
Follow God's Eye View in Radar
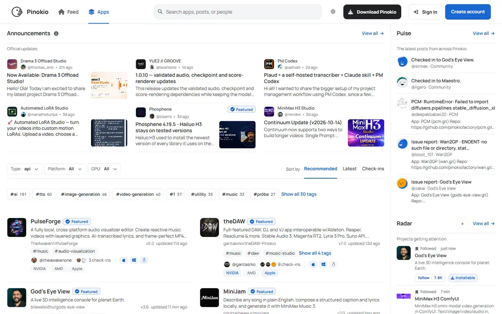[x=424, y=278]
